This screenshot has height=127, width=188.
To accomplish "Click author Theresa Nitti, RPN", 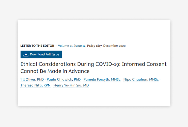I will click(x=35, y=85).
